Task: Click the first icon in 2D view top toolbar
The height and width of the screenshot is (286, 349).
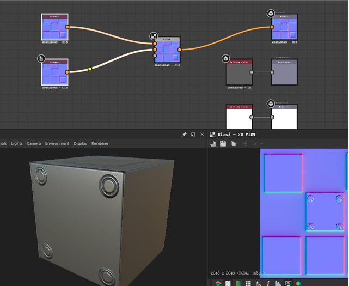Action: pos(212,143)
